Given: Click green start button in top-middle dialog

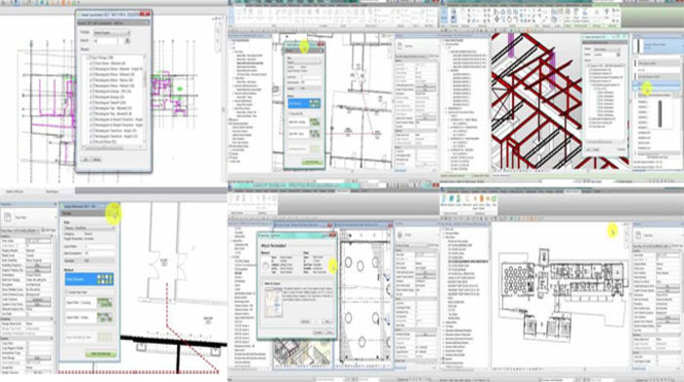Looking at the screenshot, I should tap(312, 162).
